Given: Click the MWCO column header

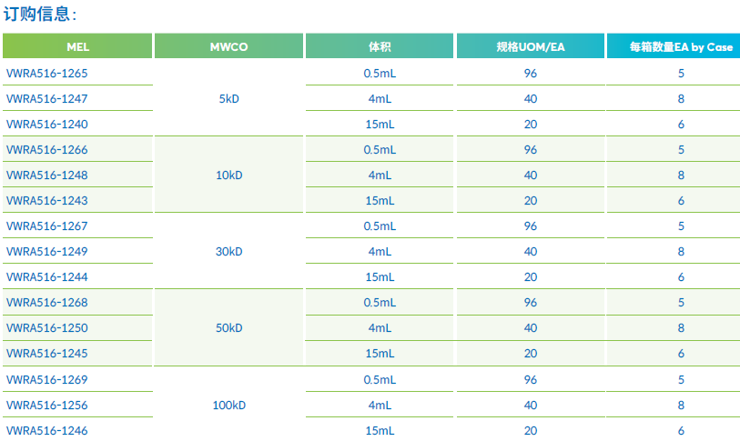Looking at the screenshot, I should click(x=228, y=46).
